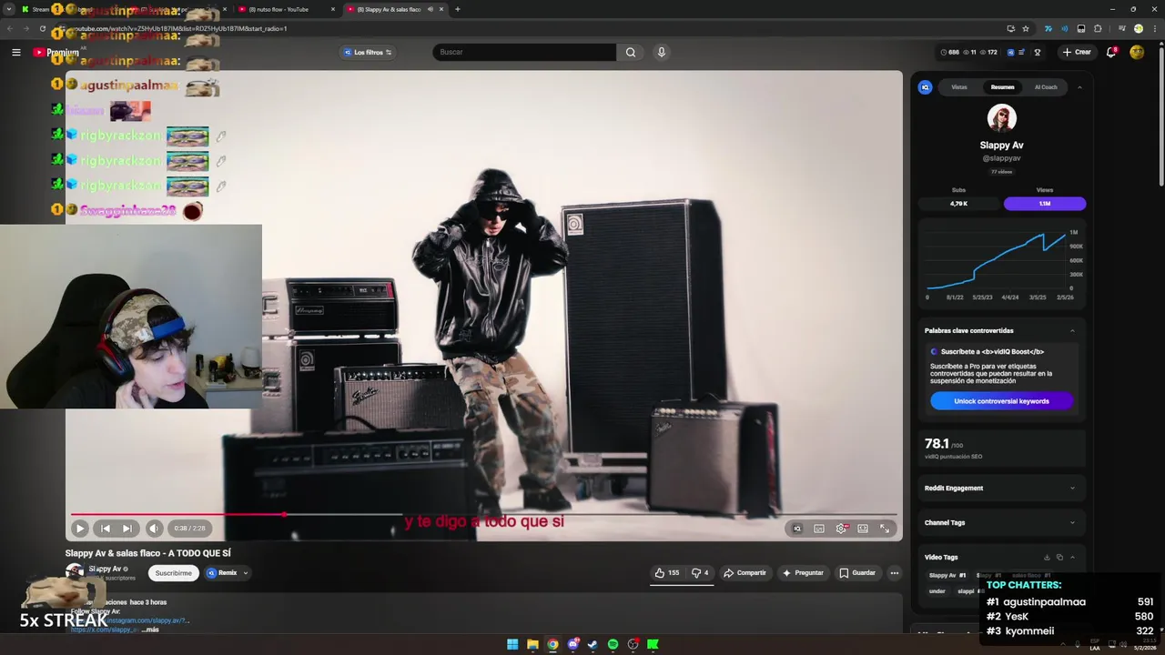Open Spotify from the taskbar
The height and width of the screenshot is (655, 1165).
click(613, 644)
